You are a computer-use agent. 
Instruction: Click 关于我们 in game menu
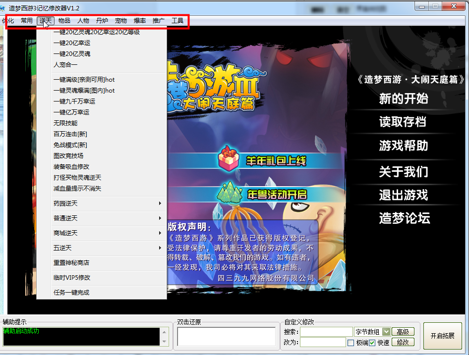404,172
